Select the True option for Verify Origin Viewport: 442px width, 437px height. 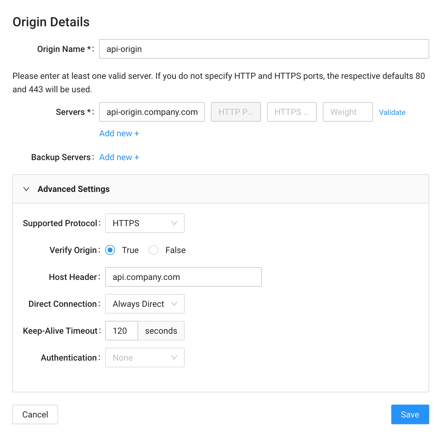click(110, 250)
